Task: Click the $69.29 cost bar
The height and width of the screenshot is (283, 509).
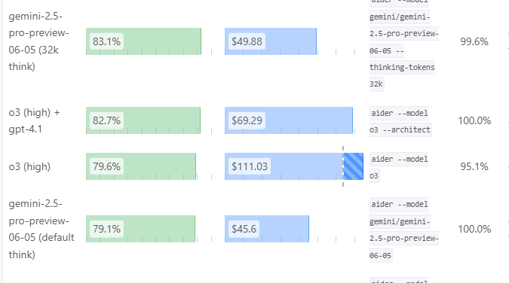Action: (x=289, y=120)
